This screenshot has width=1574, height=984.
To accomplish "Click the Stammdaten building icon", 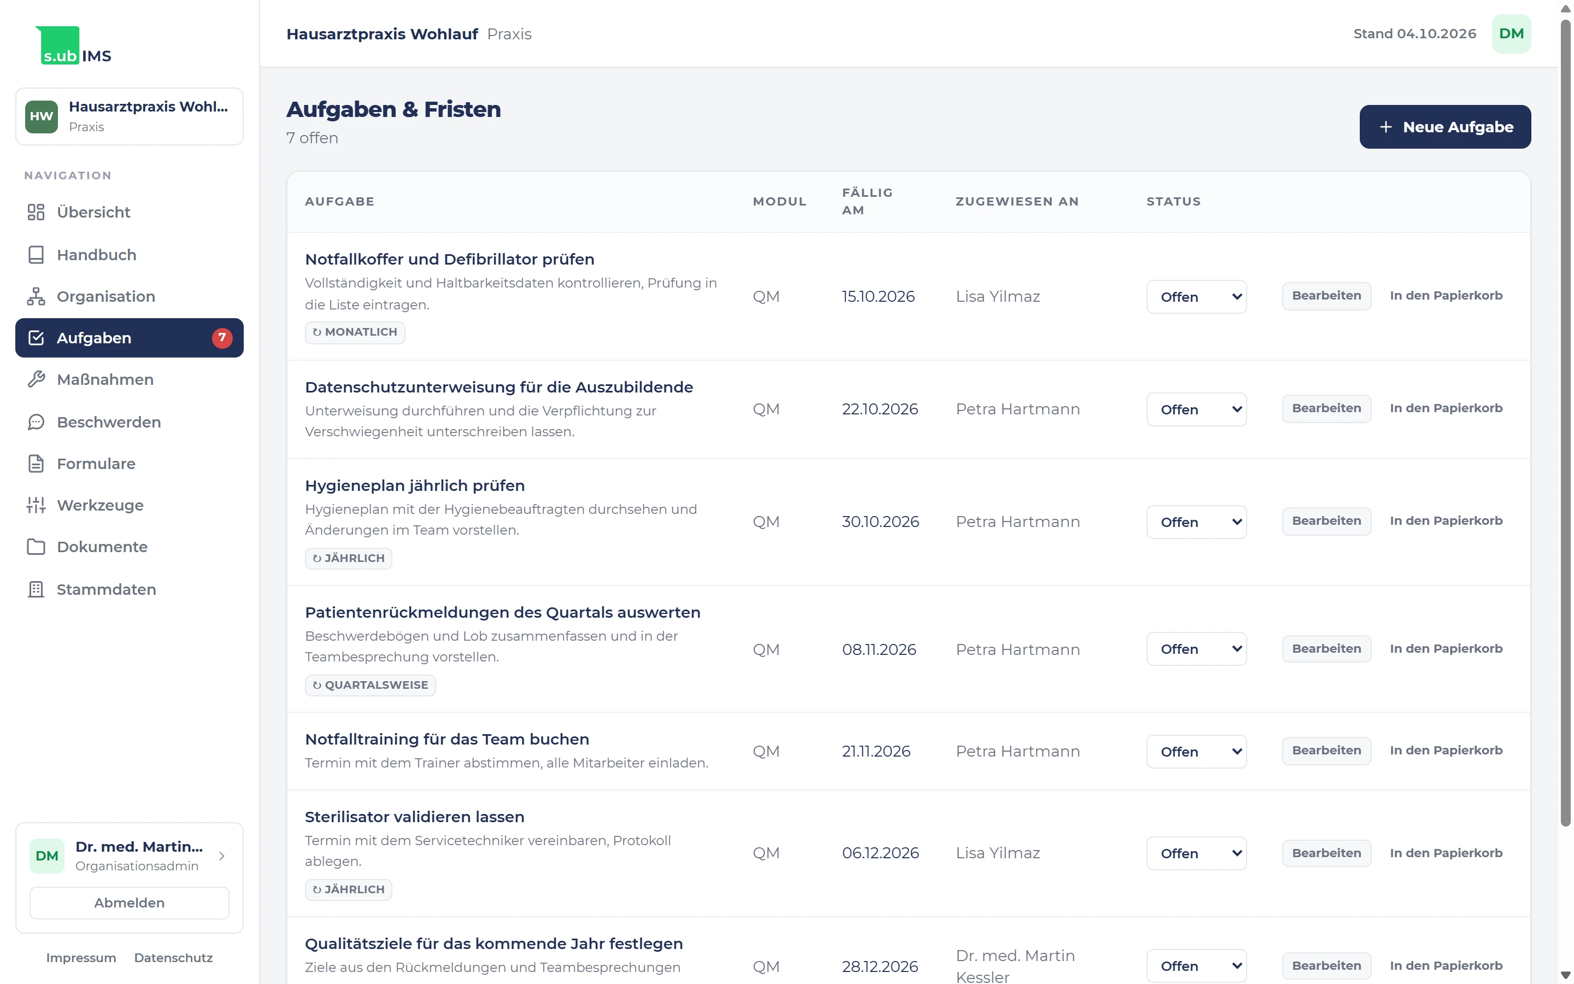I will (36, 589).
